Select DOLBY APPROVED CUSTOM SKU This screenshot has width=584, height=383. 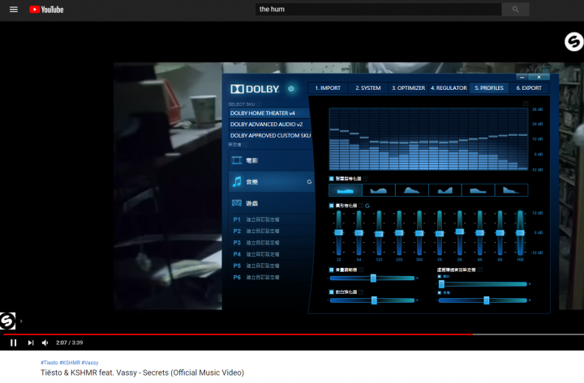270,135
